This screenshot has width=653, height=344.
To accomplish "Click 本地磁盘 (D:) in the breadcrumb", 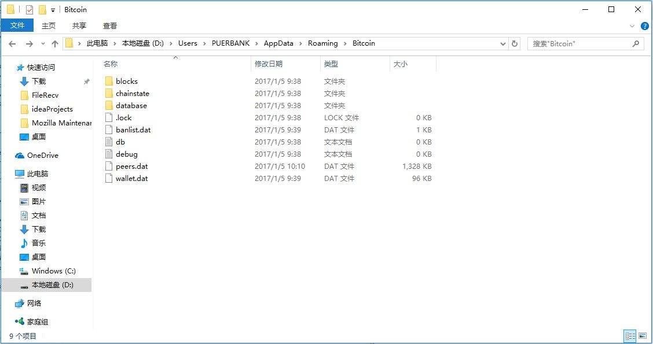I will [x=143, y=43].
